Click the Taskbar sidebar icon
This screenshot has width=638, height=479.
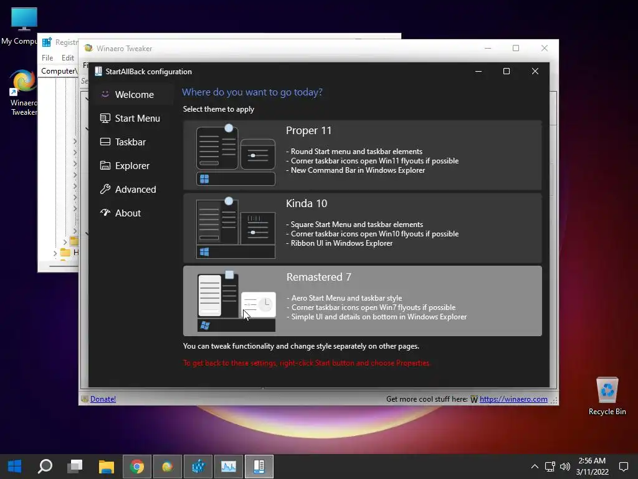click(x=105, y=142)
